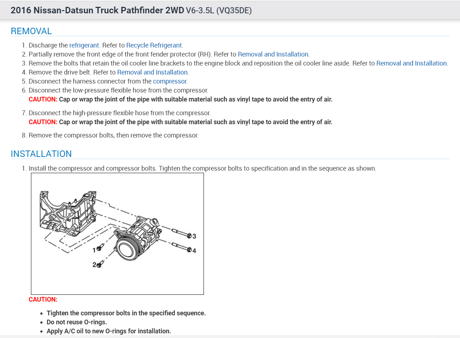
Task: Click installation step 1 Install the compressor text
Action: pos(202,168)
